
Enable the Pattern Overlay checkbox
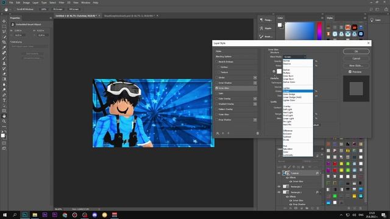tap(217, 109)
